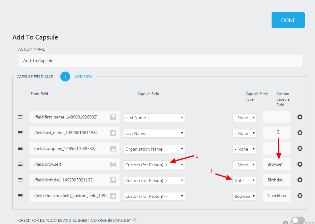The height and width of the screenshot is (224, 315).
Task: Click the ADD NEW link
Action: (83, 77)
